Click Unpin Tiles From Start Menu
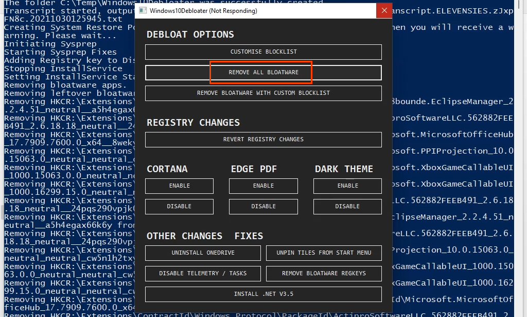The image size is (527, 317). (324, 253)
